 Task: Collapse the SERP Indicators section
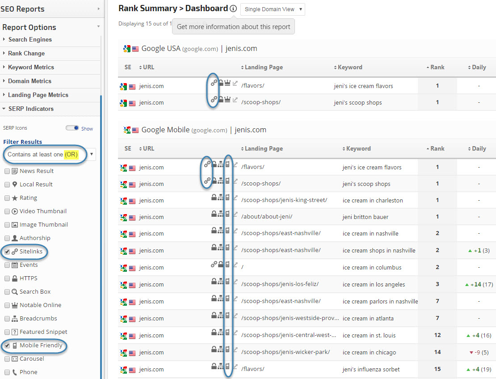(30, 109)
